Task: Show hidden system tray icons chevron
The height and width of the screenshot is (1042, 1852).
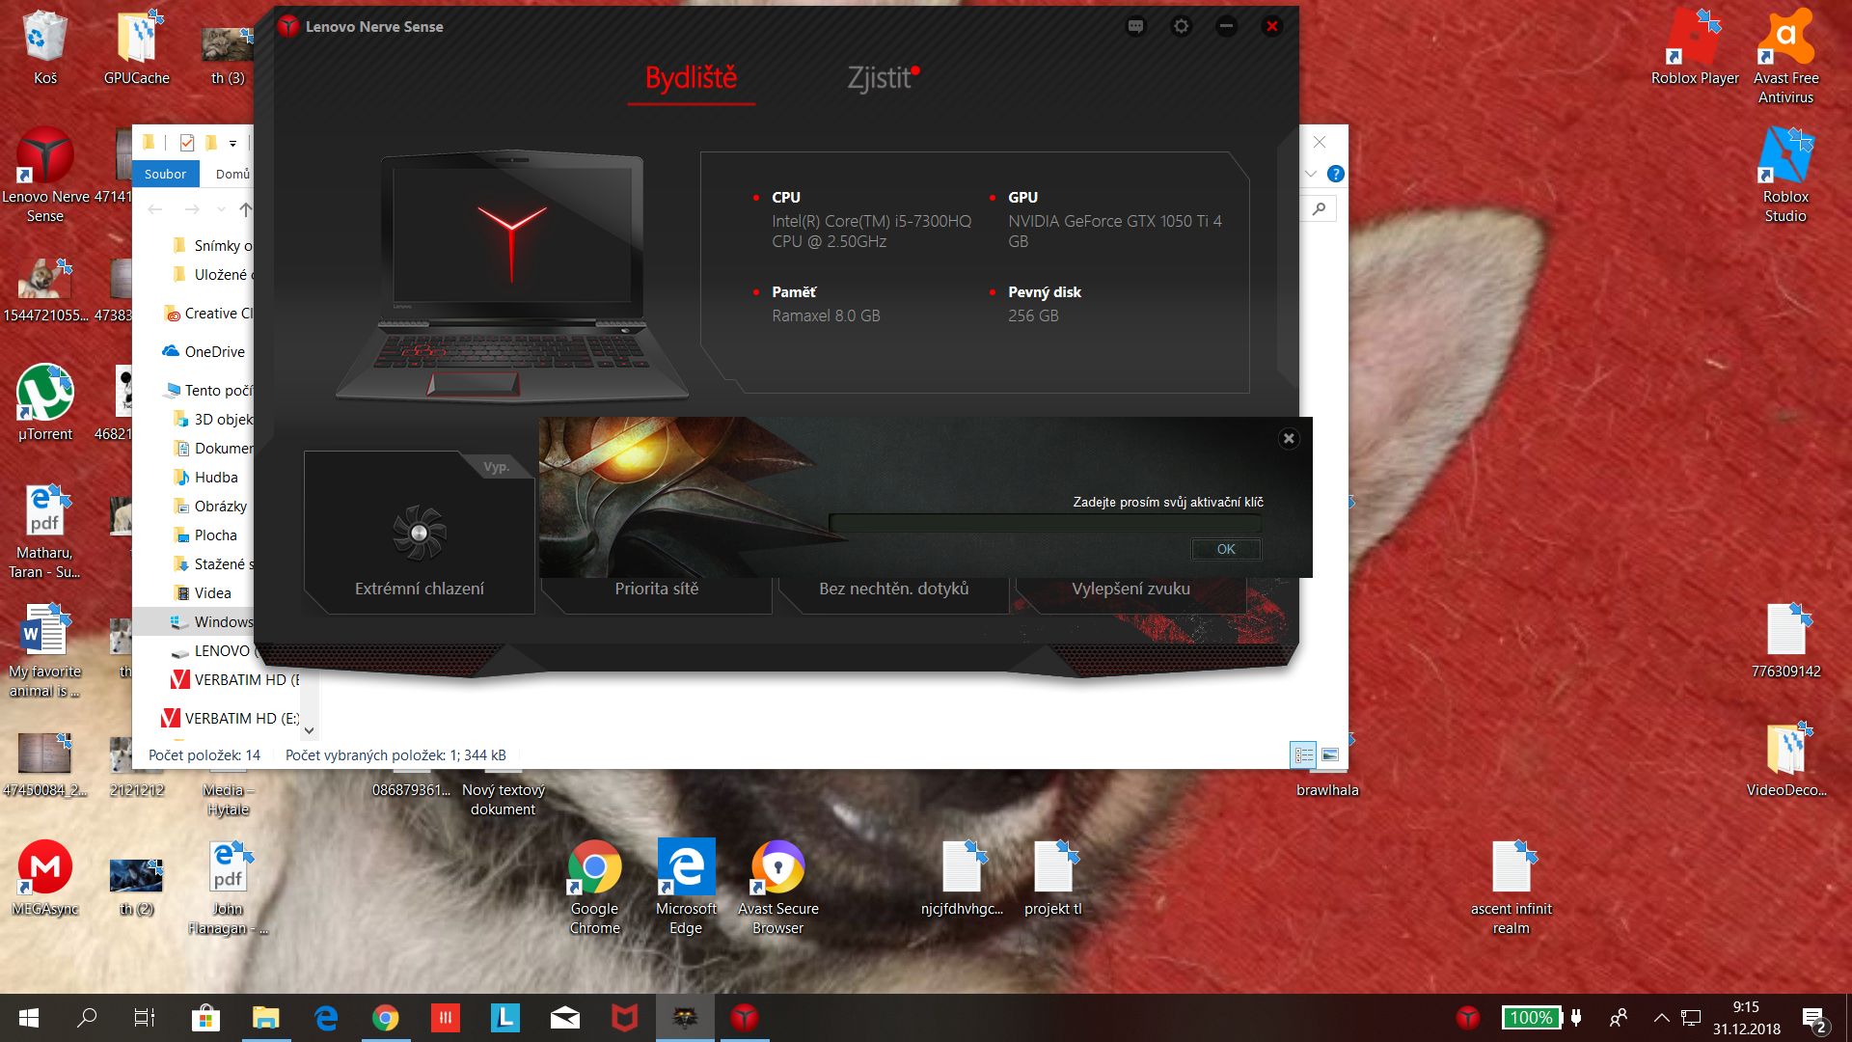Action: [1661, 1018]
